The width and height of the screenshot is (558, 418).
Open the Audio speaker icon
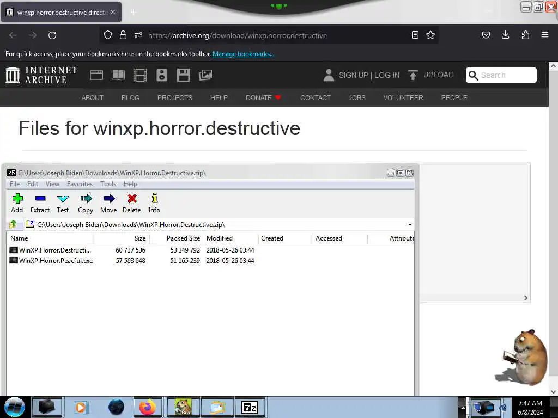(161, 75)
